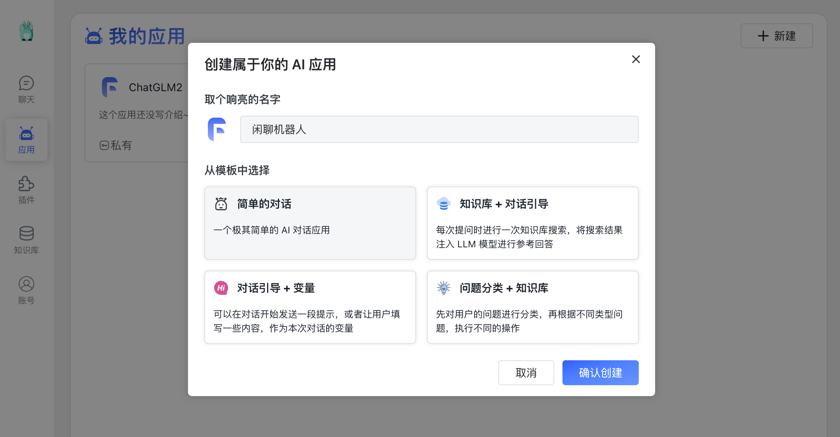Select the 简单的对话 template
The height and width of the screenshot is (437, 840).
pyautogui.click(x=310, y=223)
